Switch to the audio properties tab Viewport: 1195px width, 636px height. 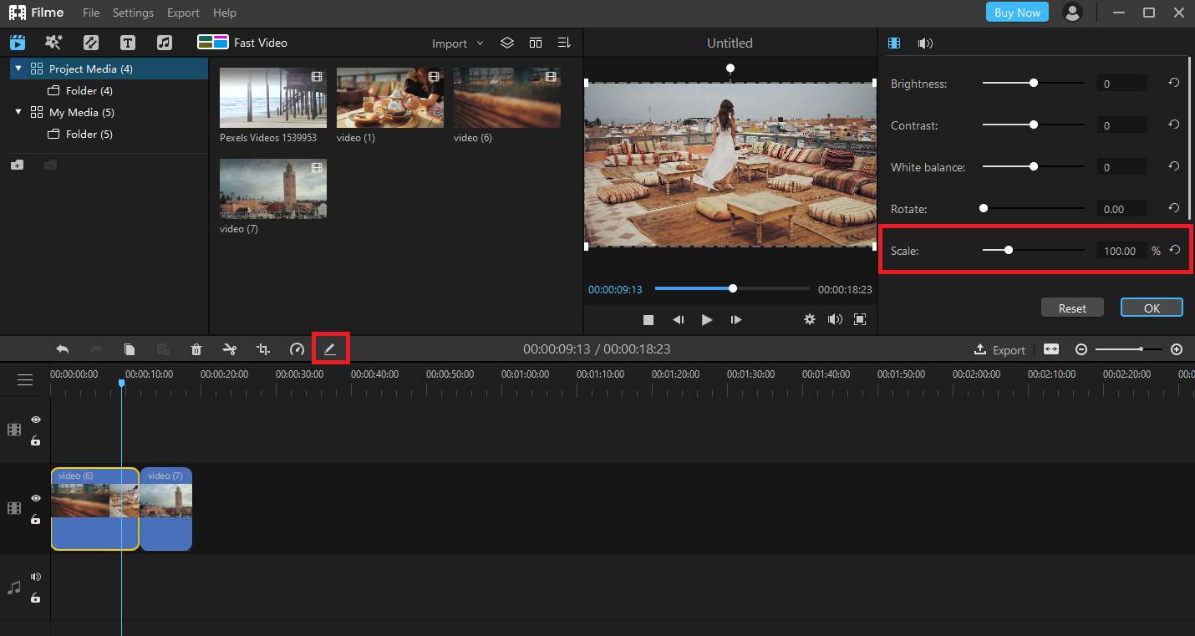[x=925, y=43]
